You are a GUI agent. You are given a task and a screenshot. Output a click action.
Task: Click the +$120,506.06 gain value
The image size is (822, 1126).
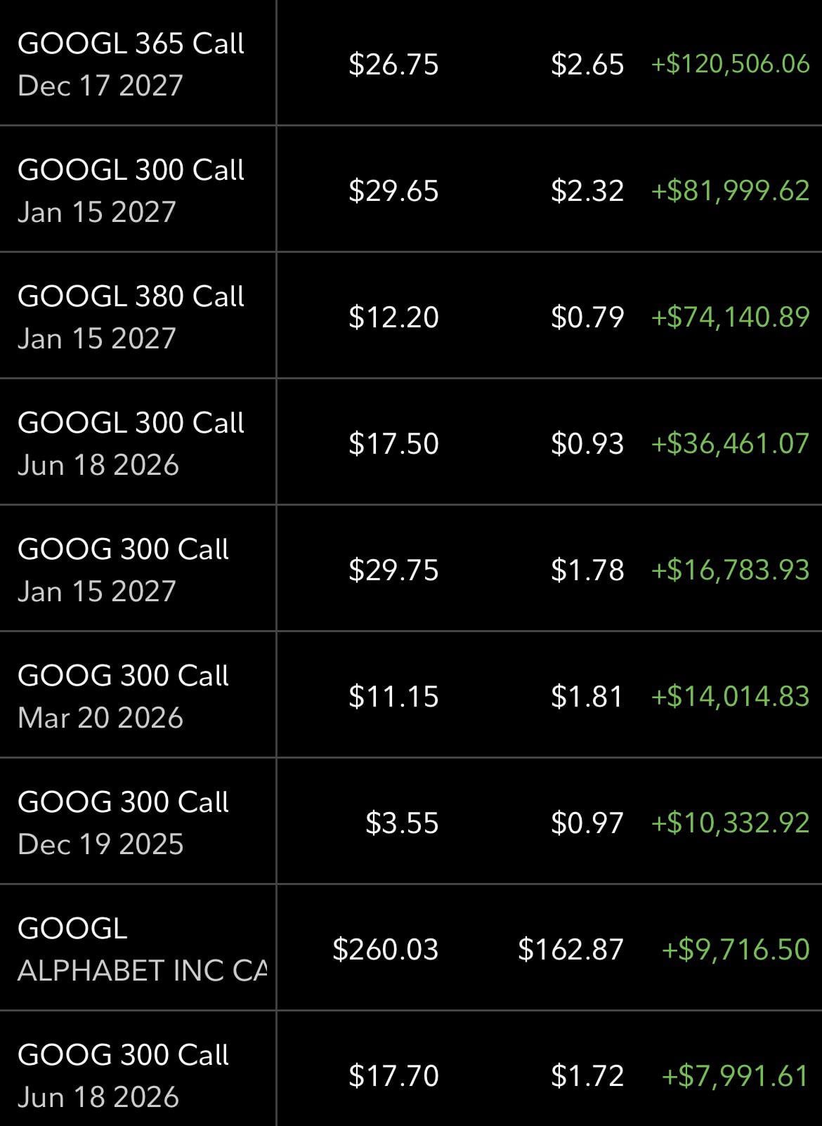point(730,64)
